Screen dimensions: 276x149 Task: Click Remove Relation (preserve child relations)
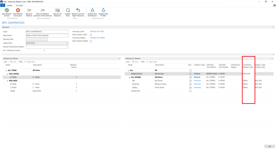pos(43,12)
